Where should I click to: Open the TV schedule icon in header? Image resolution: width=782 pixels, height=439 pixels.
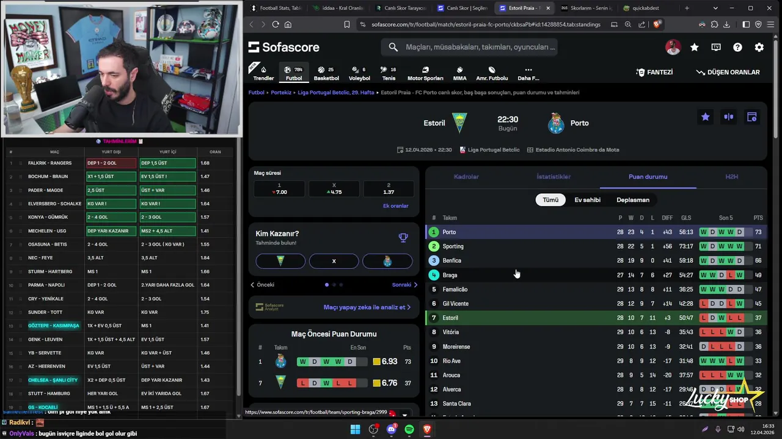716,47
